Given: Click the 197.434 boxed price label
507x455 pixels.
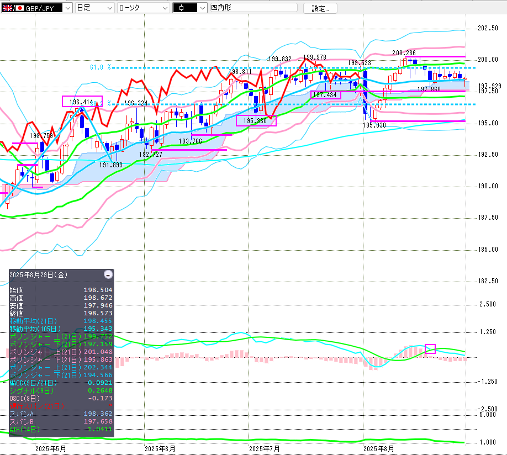Looking at the screenshot, I should coord(326,95).
